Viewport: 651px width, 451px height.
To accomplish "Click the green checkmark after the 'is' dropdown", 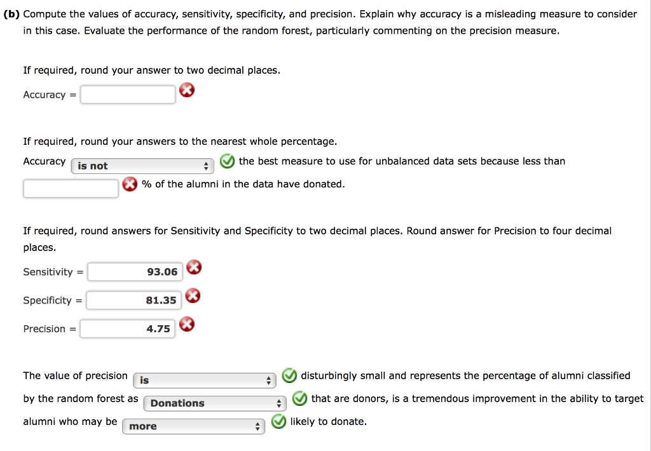I will coord(289,376).
